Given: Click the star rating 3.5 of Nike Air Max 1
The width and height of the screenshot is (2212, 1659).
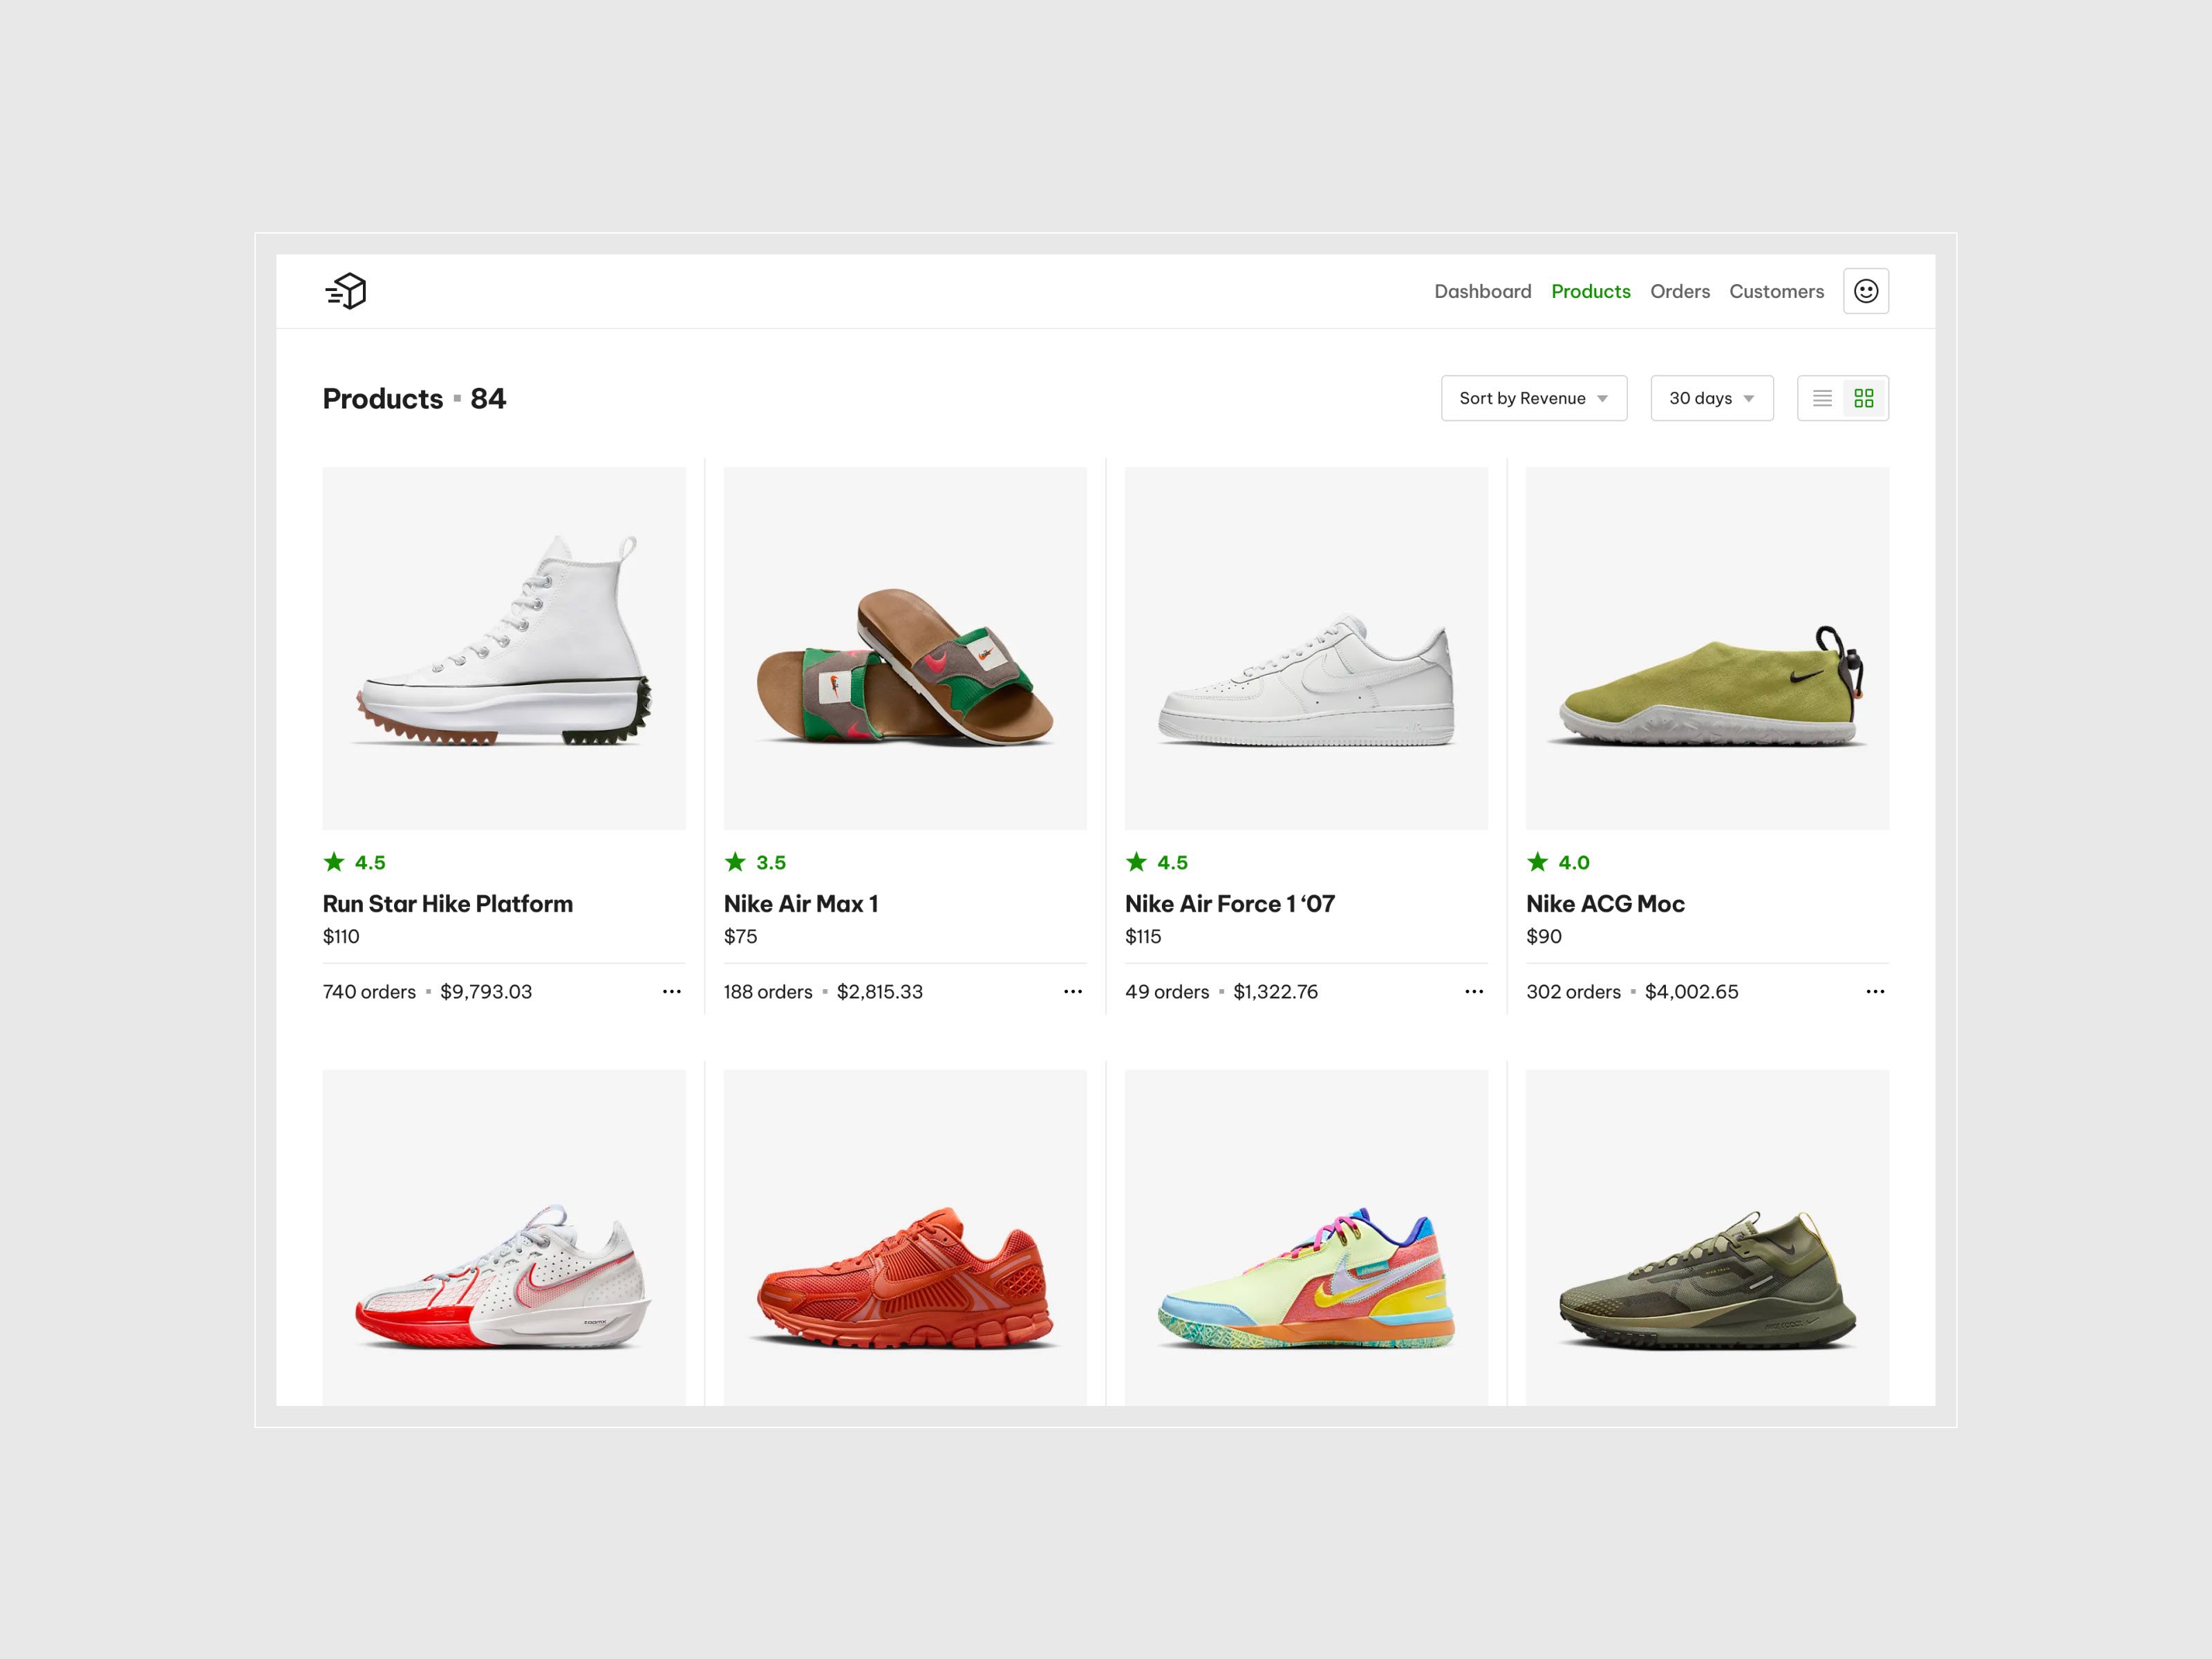Looking at the screenshot, I should click(x=756, y=862).
